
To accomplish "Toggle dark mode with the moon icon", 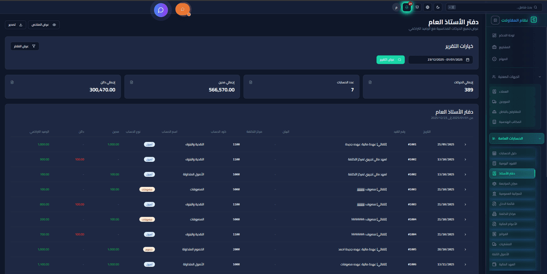I will coord(438,7).
